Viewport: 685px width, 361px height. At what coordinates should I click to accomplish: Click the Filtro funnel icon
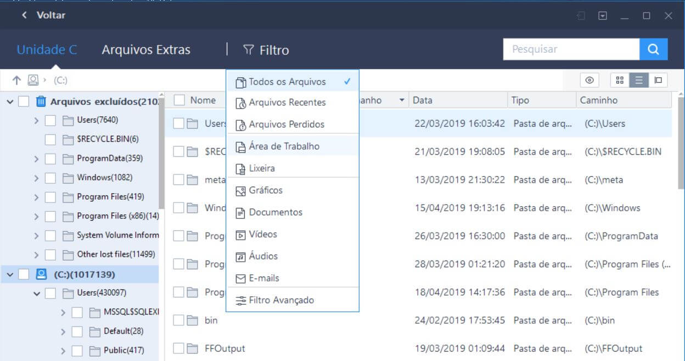[x=248, y=50]
